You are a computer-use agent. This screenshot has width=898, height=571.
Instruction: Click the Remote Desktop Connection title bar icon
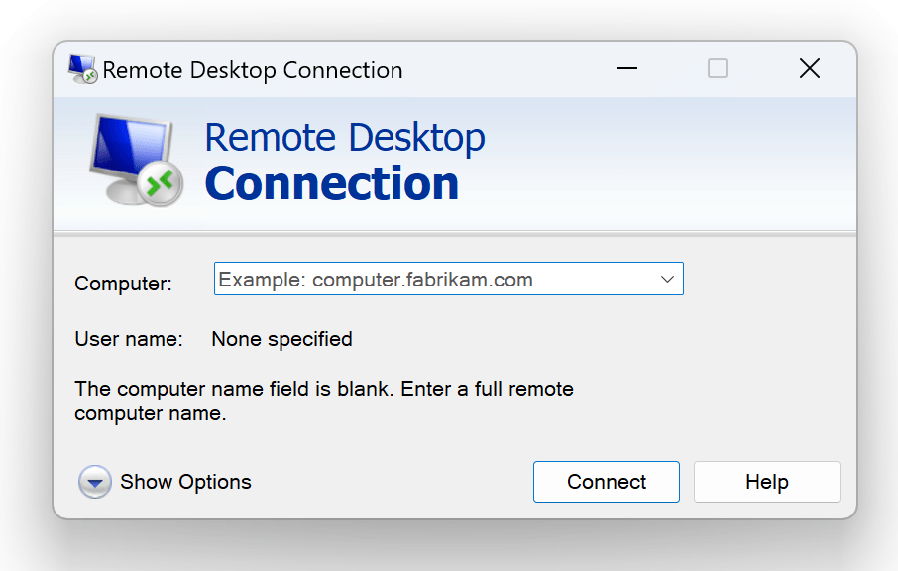[x=79, y=69]
